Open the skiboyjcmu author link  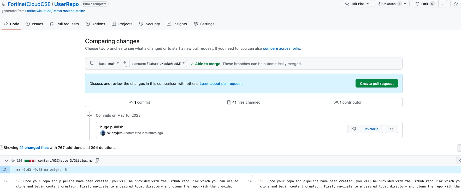116,133
